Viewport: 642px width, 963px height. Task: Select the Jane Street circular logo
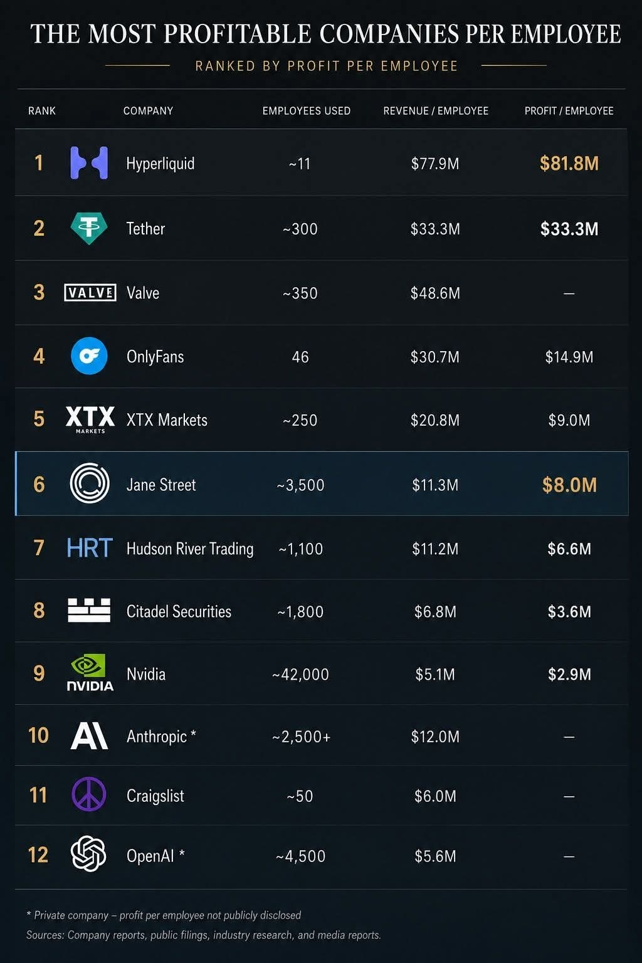point(90,483)
